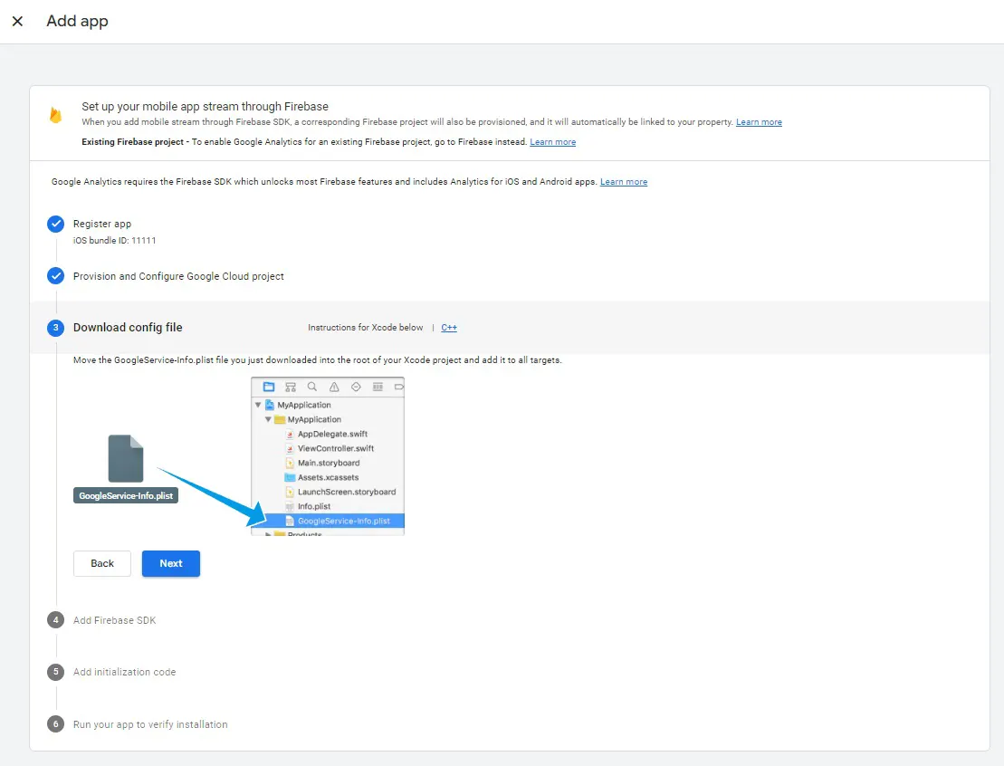Open the Register app step

(101, 224)
